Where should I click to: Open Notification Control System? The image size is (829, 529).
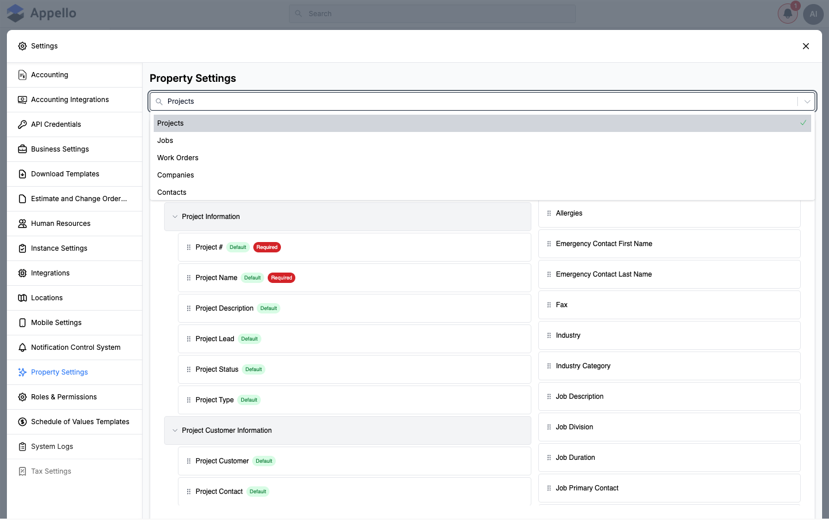pos(75,347)
